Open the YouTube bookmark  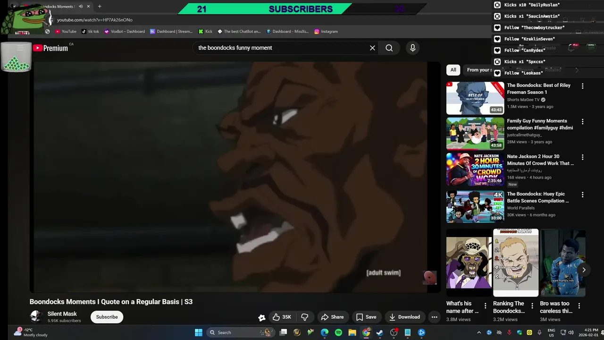pyautogui.click(x=66, y=31)
